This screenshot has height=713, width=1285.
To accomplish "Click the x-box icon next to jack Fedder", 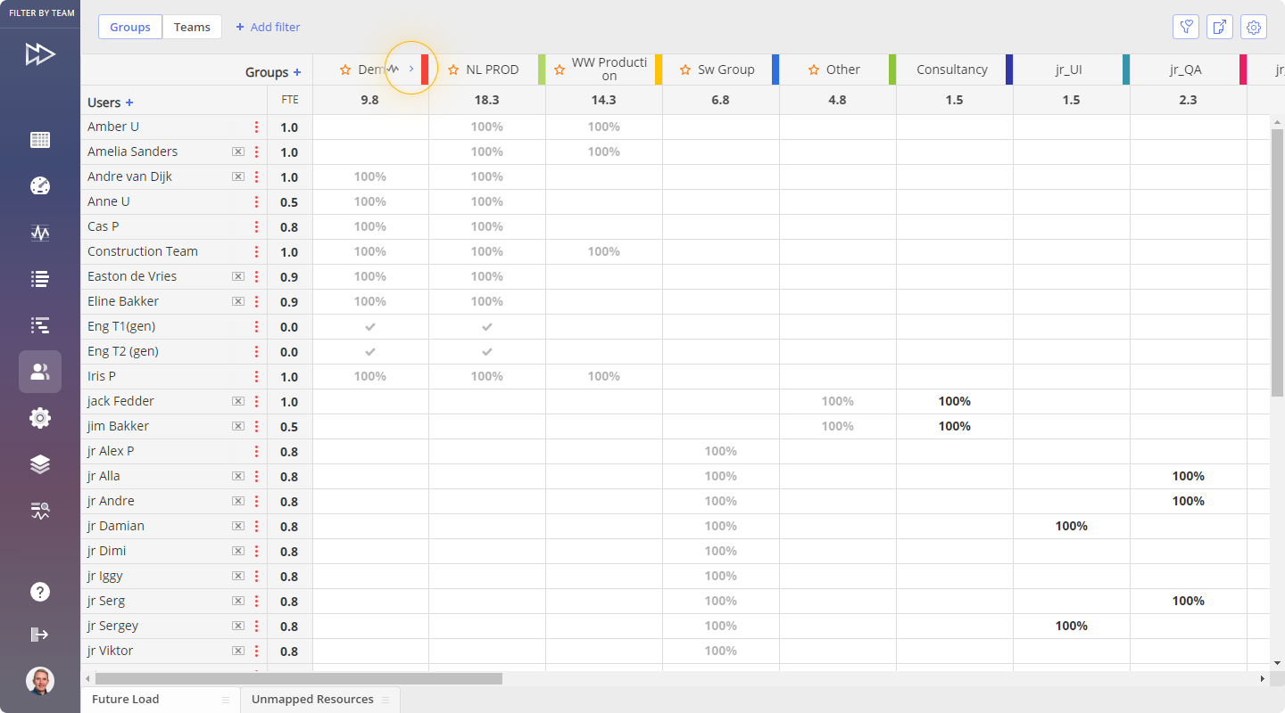I will tap(238, 401).
